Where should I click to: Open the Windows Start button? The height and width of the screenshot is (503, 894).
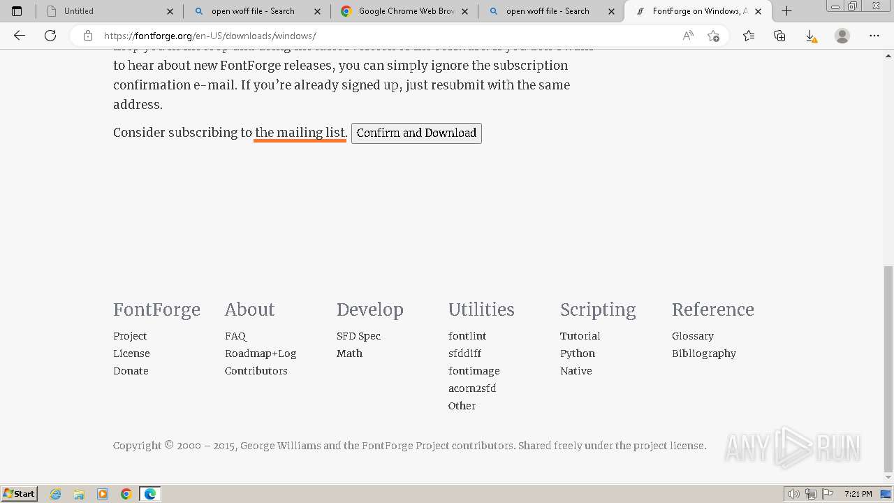pos(20,494)
